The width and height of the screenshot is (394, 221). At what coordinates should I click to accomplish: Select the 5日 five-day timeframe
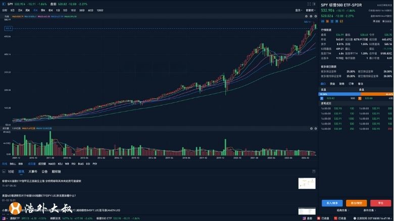tap(12, 10)
